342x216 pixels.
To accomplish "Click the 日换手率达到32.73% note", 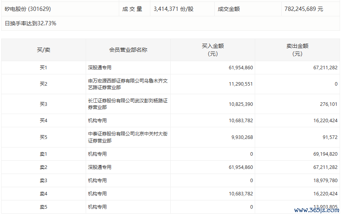I will tap(30, 23).
